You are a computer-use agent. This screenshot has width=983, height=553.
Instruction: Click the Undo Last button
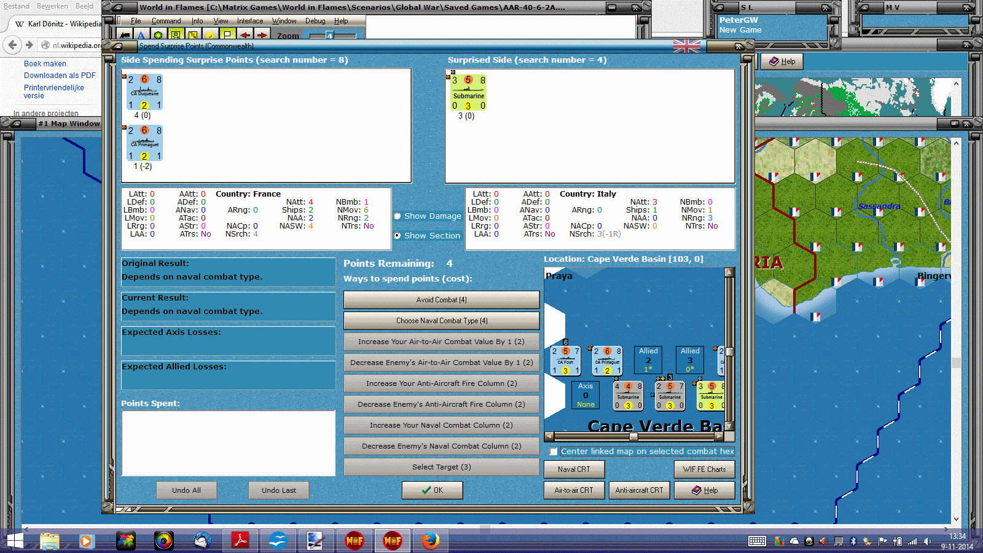(x=278, y=490)
